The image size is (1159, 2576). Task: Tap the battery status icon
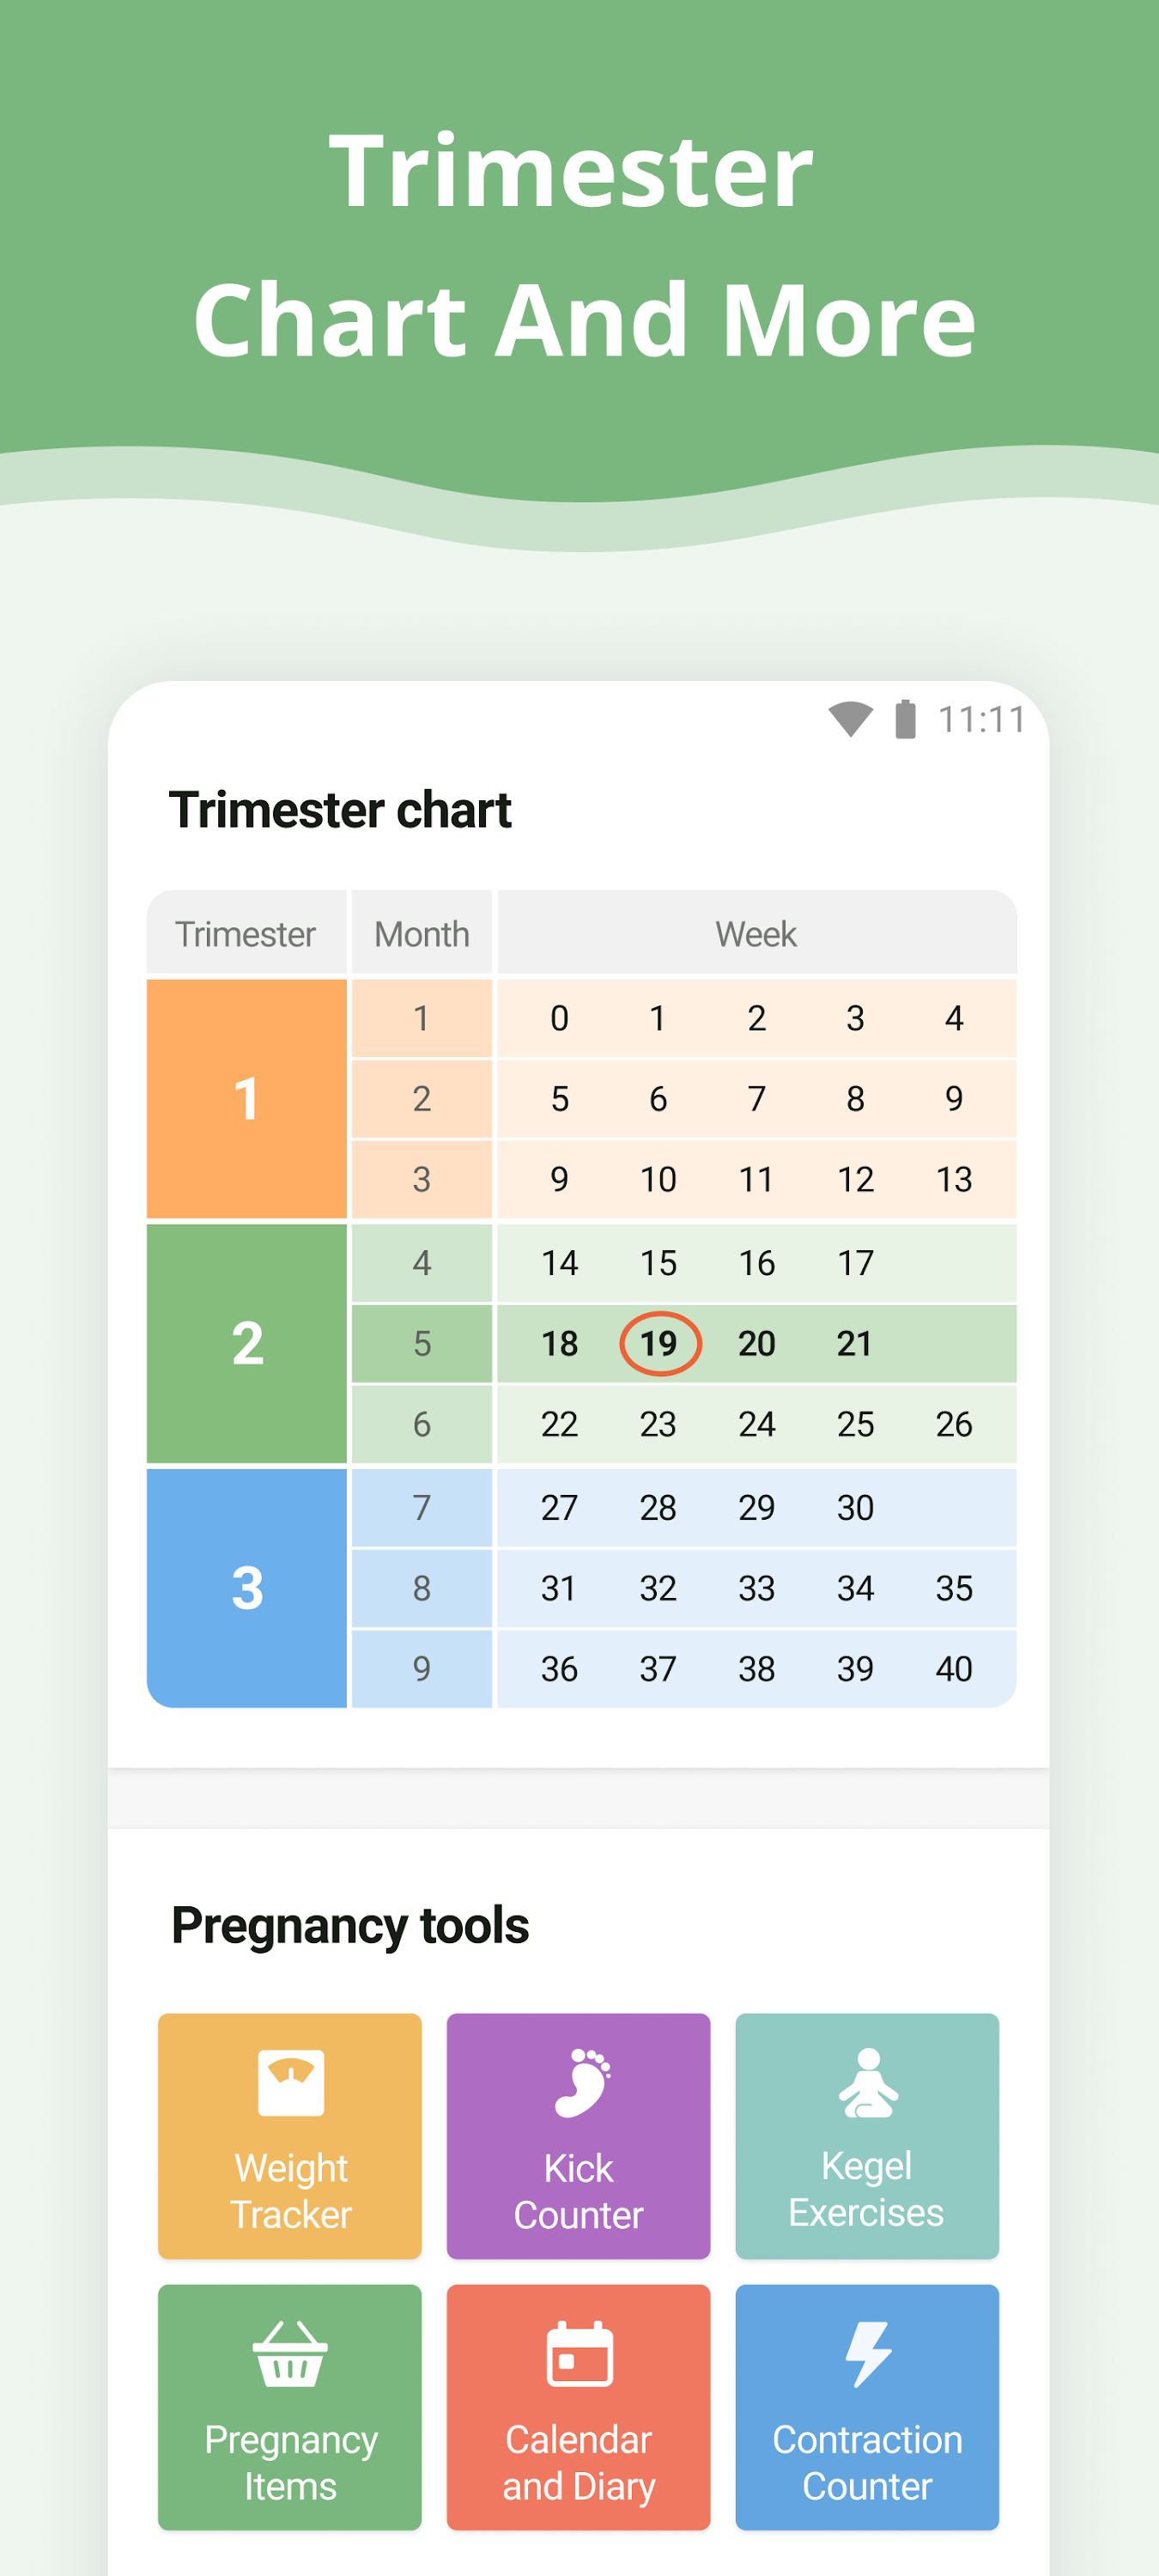point(905,719)
